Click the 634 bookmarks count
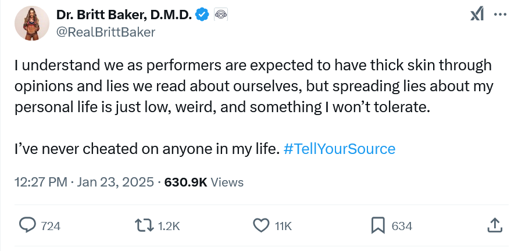518x251 pixels. point(402,226)
